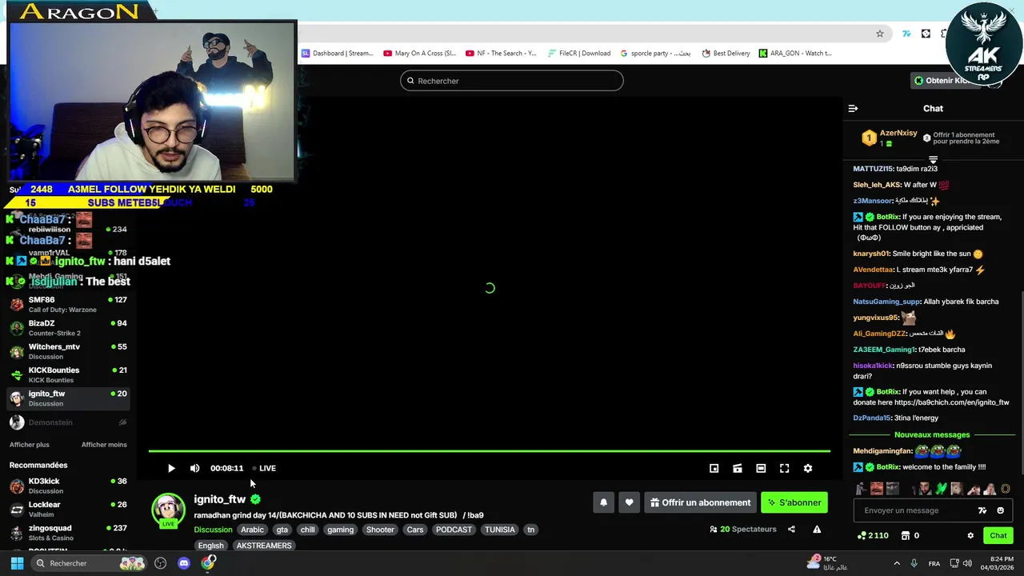1024x576 pixels.
Task: Open Google Chrome from taskbar
Action: pyautogui.click(x=208, y=563)
